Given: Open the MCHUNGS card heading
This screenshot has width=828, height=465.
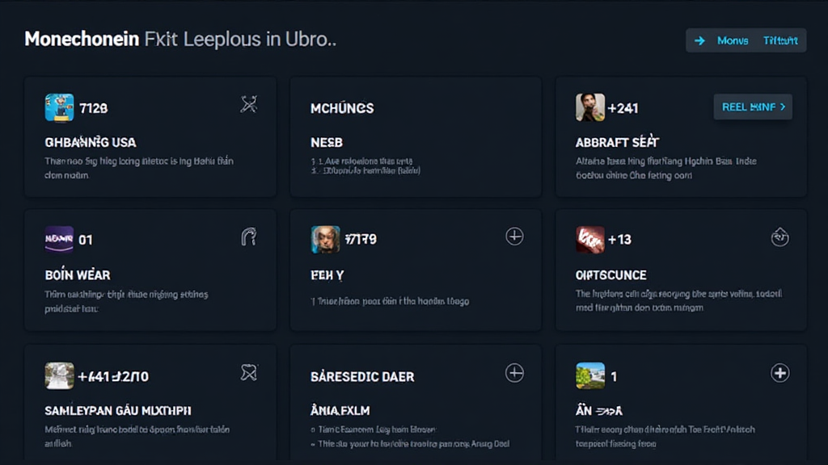Looking at the screenshot, I should pyautogui.click(x=342, y=108).
